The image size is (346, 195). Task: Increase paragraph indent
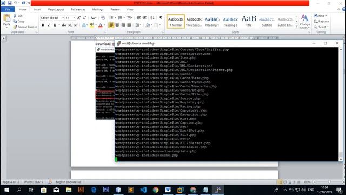(x=144, y=18)
